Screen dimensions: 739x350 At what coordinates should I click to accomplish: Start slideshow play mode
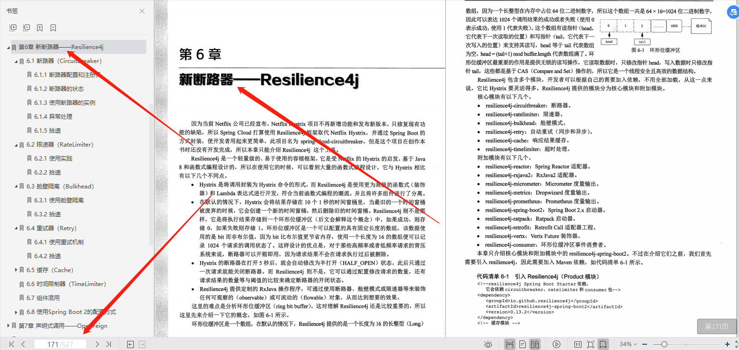[x=557, y=344]
